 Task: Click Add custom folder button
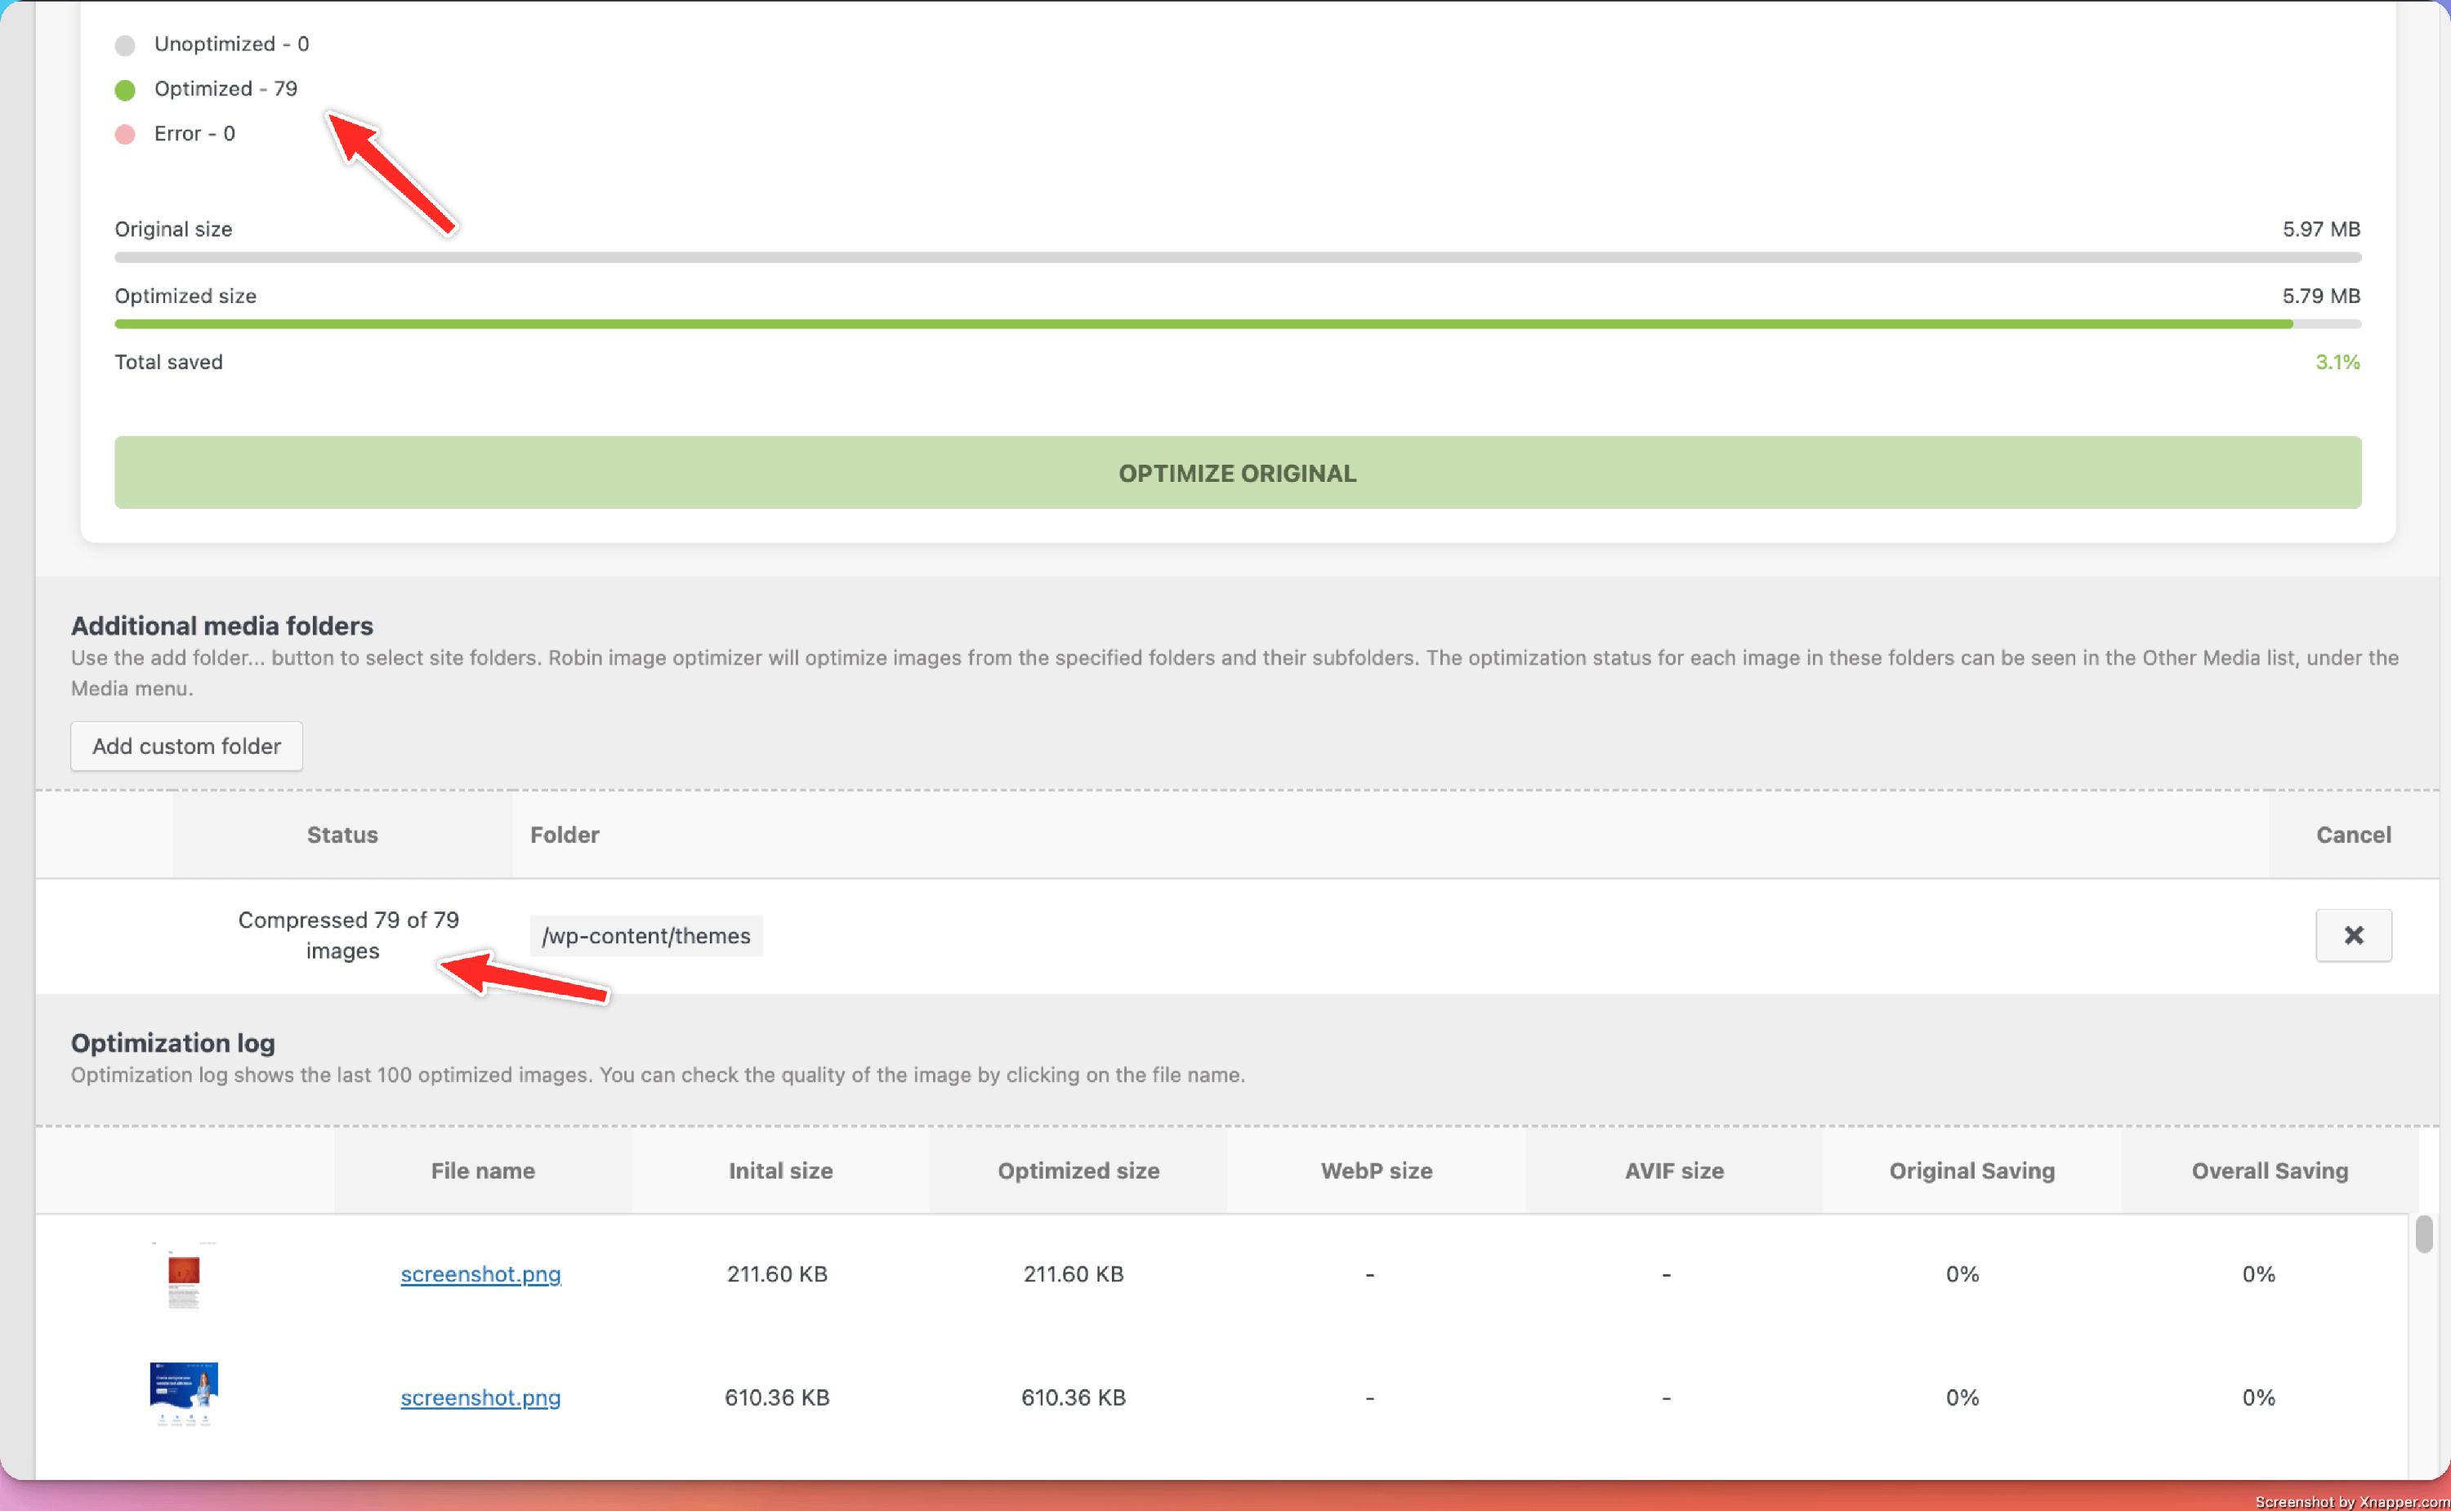(186, 746)
